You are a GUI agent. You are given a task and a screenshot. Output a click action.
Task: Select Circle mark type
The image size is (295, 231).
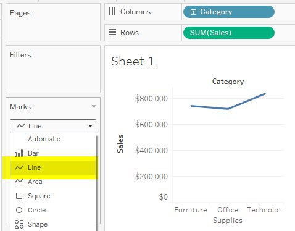pyautogui.click(x=53, y=210)
